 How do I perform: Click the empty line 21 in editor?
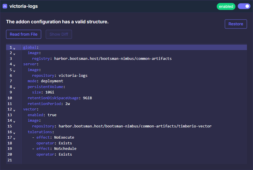pos(115,160)
